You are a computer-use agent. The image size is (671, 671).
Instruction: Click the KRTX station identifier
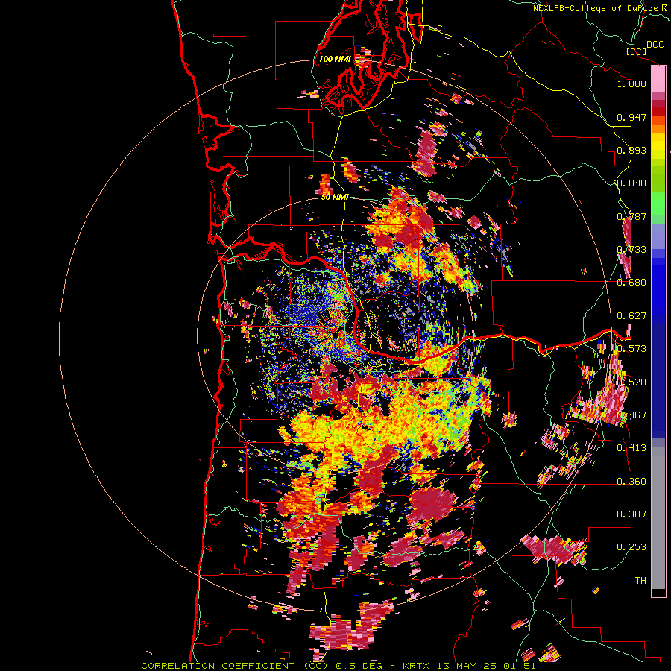(418, 666)
